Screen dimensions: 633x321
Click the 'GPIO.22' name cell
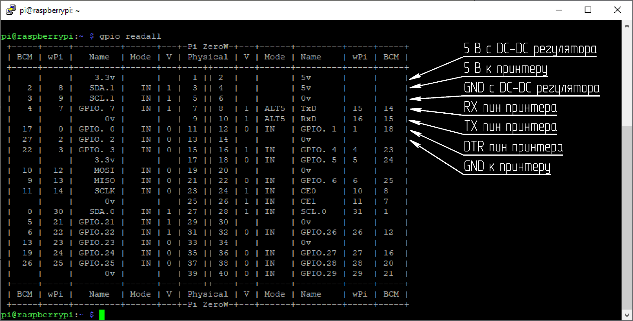(x=97, y=232)
